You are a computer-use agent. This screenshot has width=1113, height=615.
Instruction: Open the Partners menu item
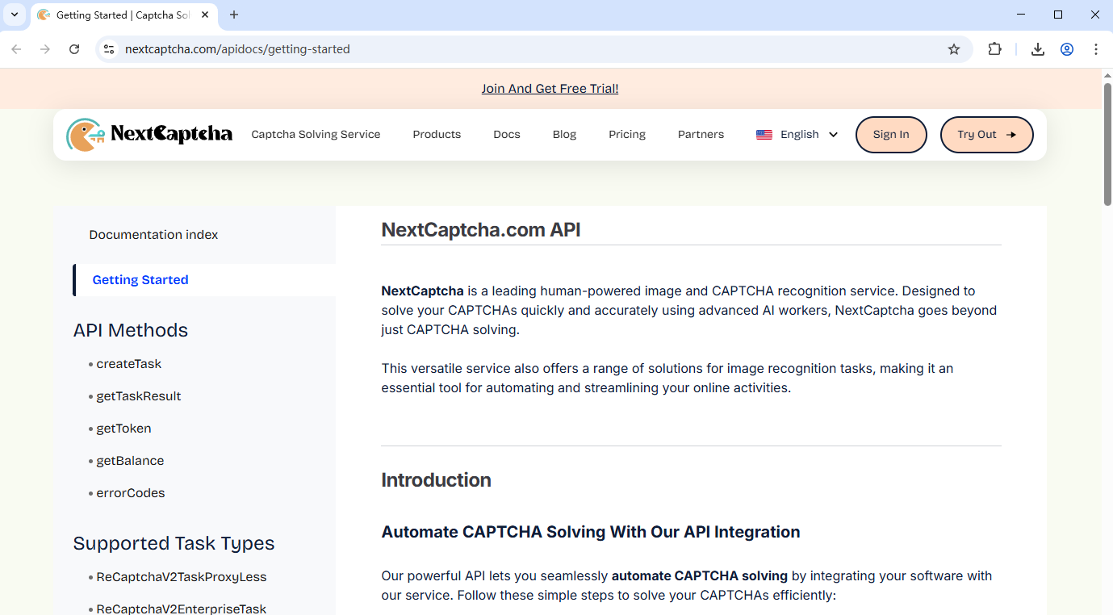tap(701, 135)
